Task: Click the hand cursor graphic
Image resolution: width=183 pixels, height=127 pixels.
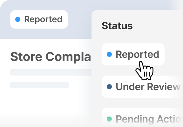Action: coord(145,71)
